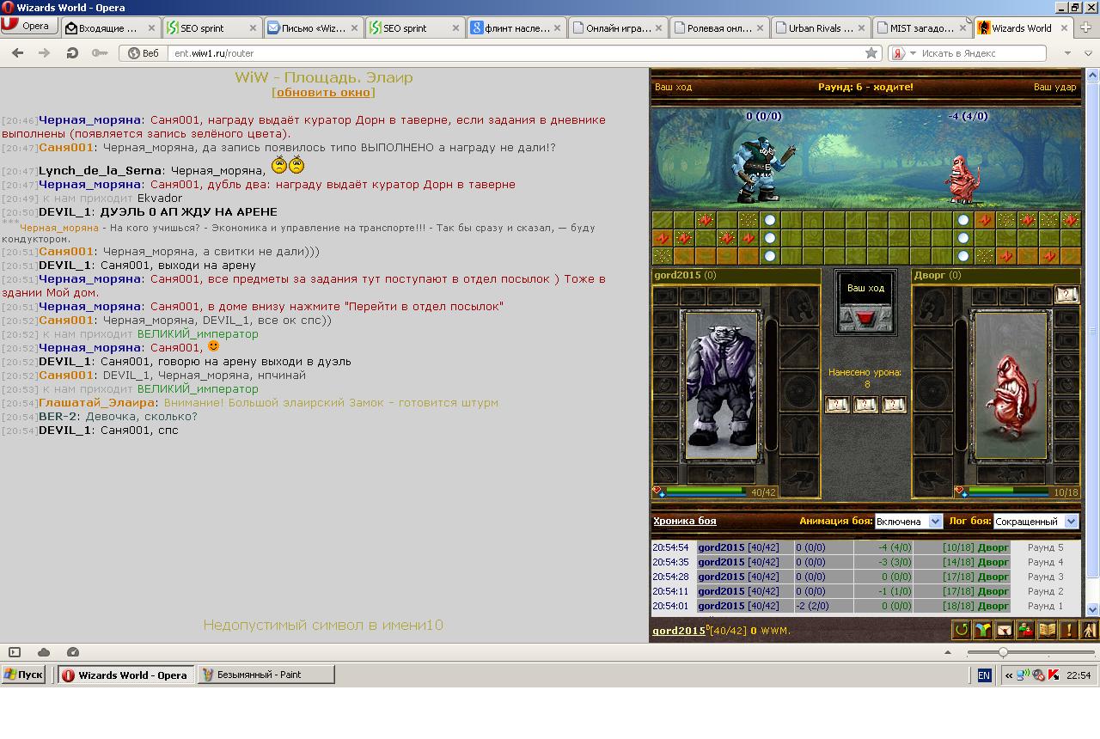This screenshot has height=739, width=1100.
Task: Click the EN language indicator in taskbar
Action: click(x=984, y=675)
